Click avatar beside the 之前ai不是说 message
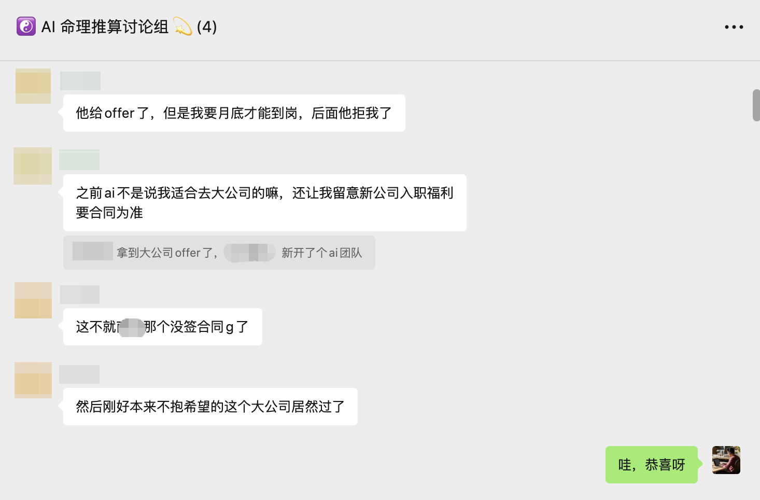Screen dimensions: 760x500 coord(33,166)
